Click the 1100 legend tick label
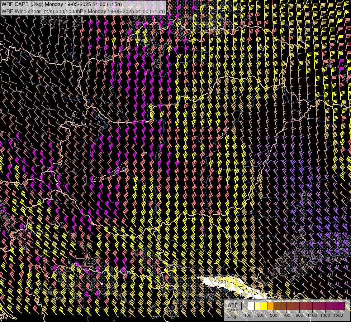This screenshot has height=322, width=351. [x=312, y=315]
